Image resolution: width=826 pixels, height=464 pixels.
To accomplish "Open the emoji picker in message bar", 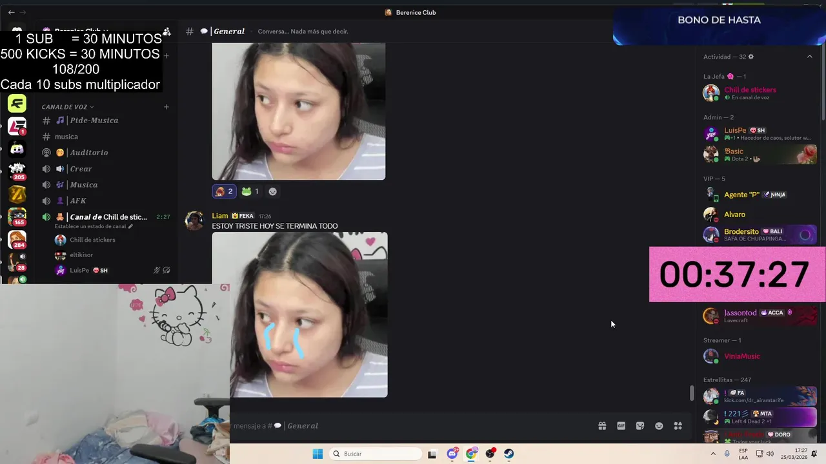I will [x=659, y=426].
